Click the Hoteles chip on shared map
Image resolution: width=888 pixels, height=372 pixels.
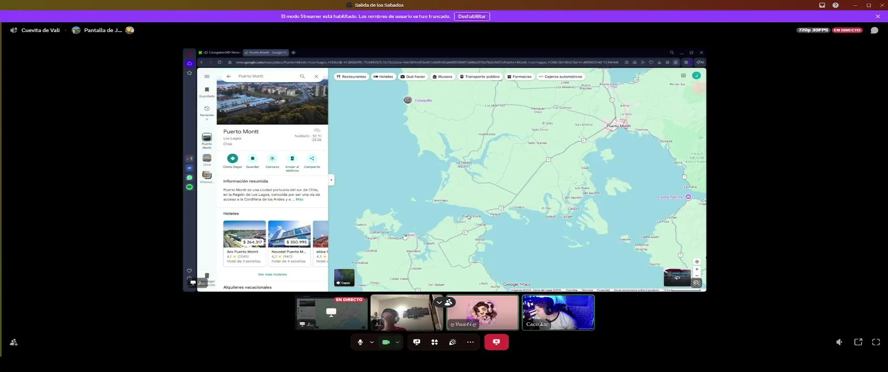click(x=383, y=76)
